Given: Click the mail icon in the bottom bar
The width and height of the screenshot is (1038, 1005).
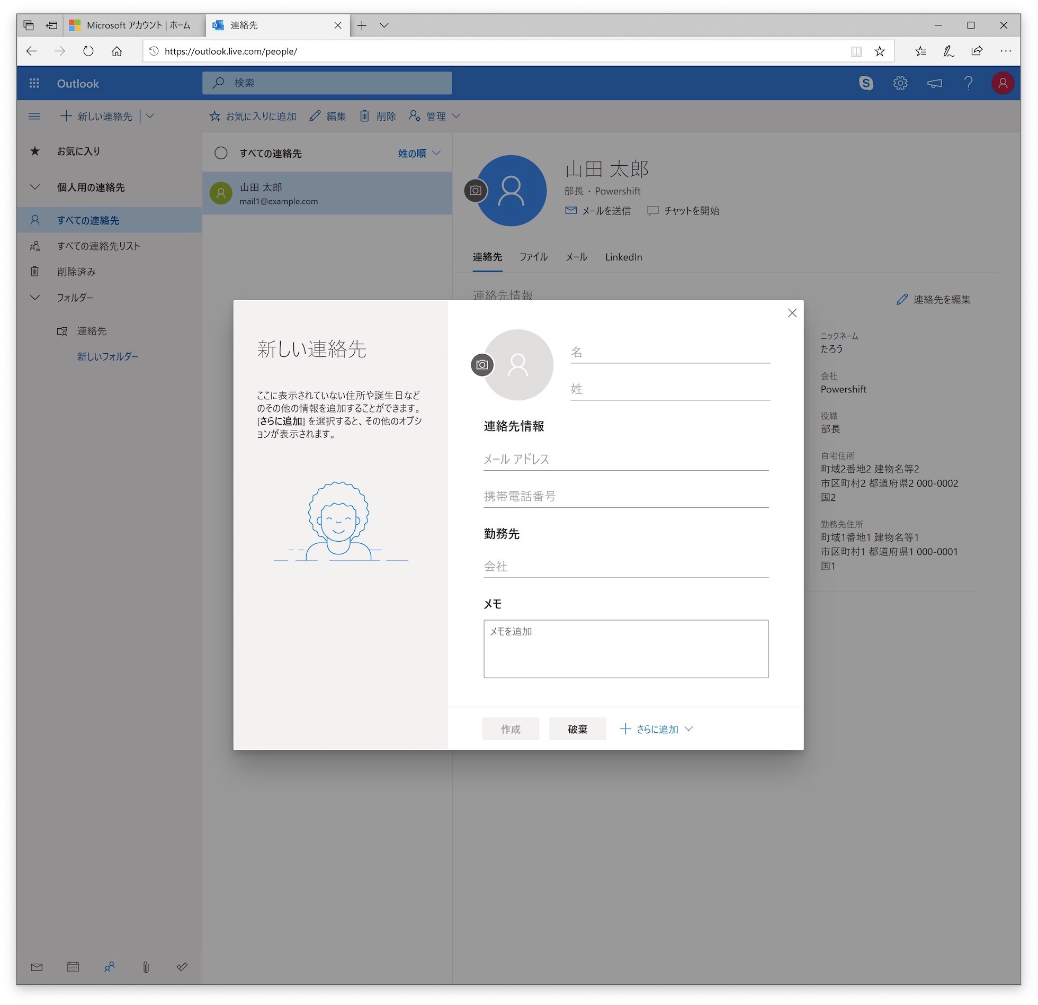Looking at the screenshot, I should pyautogui.click(x=37, y=967).
